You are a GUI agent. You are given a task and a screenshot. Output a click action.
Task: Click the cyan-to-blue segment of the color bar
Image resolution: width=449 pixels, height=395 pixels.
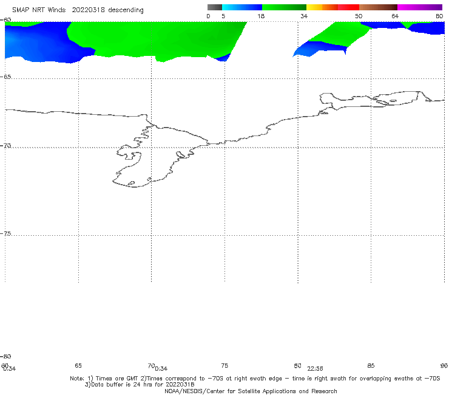click(x=242, y=7)
